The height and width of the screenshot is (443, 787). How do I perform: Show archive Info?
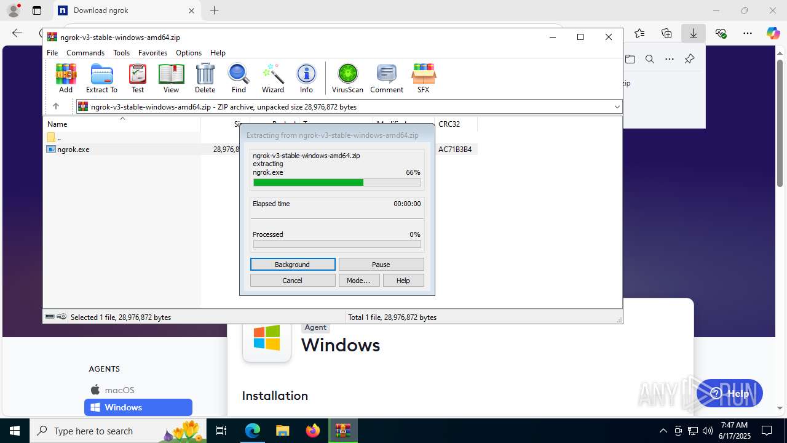(306, 78)
